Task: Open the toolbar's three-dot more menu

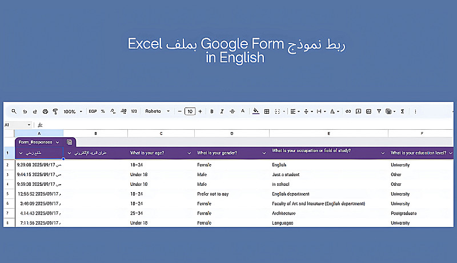Action: pyautogui.click(x=415, y=111)
